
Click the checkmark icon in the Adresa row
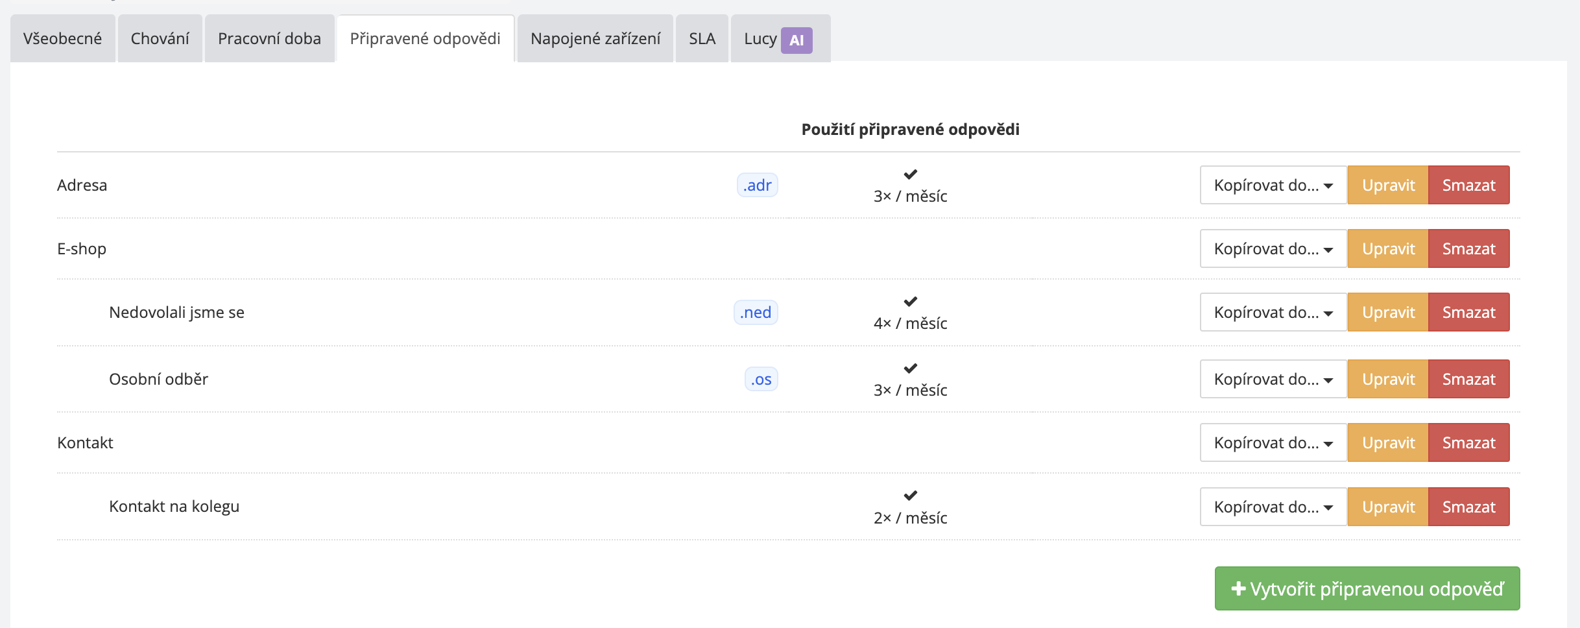click(x=910, y=174)
